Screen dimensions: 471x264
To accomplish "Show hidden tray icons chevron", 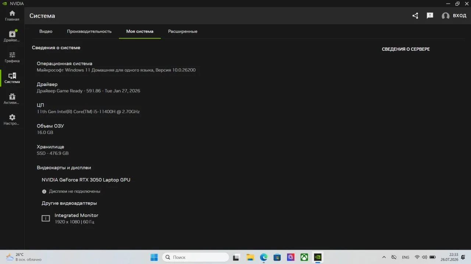I will click(x=384, y=257).
